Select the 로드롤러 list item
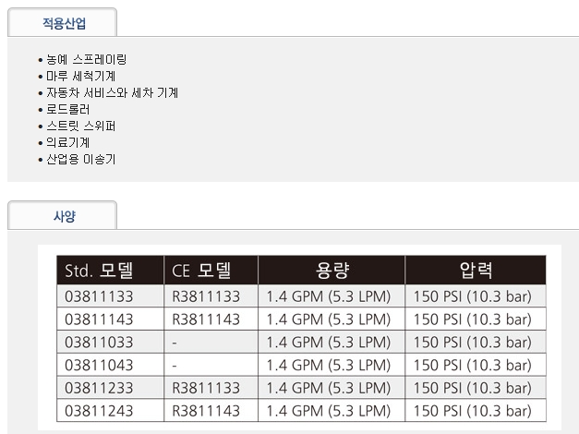579x434 pixels. point(68,110)
